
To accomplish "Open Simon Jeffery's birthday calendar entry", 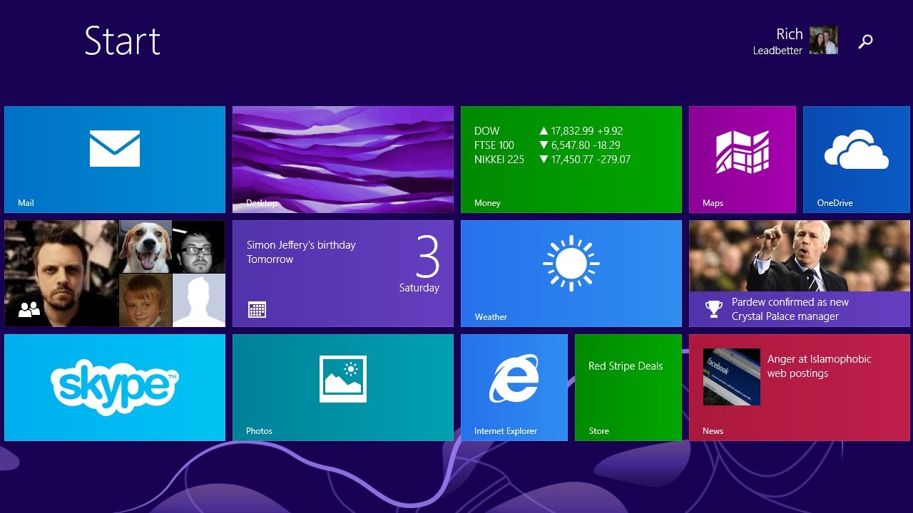I will (301, 252).
